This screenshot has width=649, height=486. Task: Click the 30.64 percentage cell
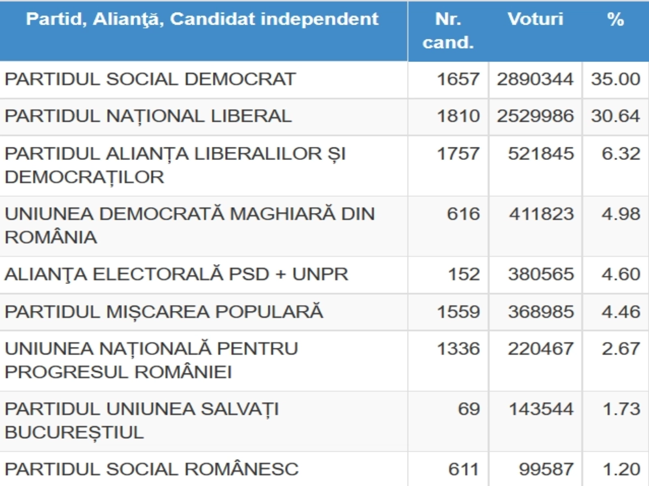point(615,116)
